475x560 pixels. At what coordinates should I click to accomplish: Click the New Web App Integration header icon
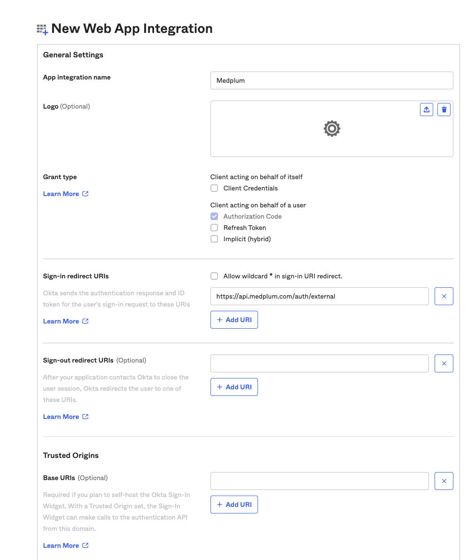tap(41, 29)
